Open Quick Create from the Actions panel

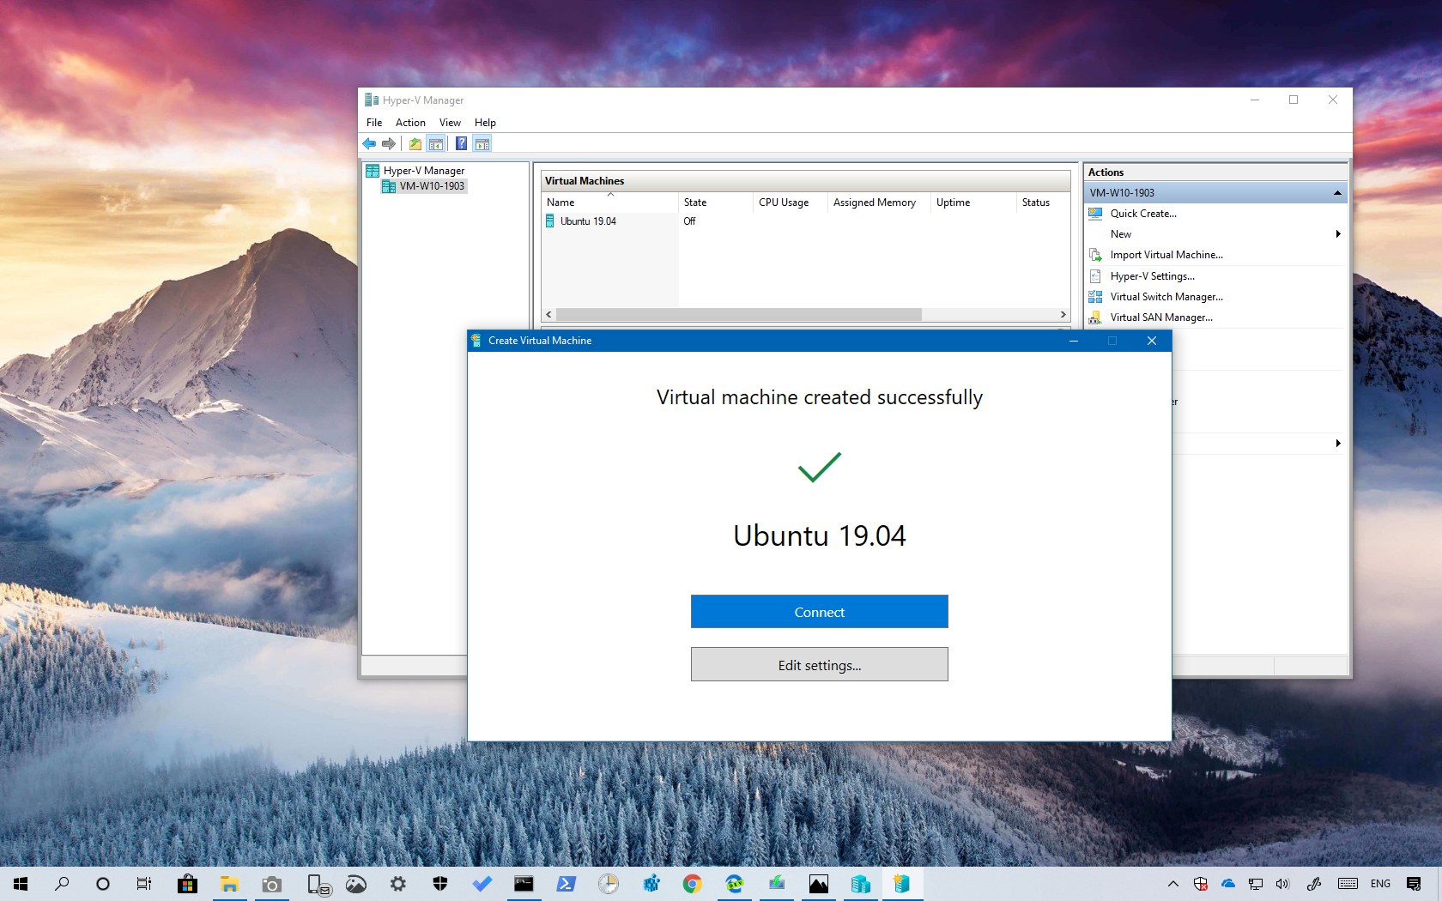click(x=1144, y=214)
